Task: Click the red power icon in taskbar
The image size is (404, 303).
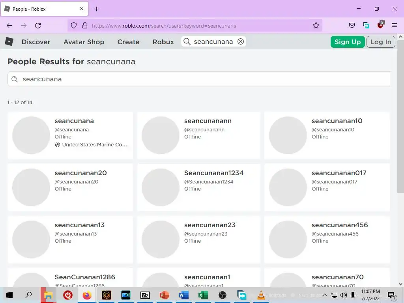Action: tap(68, 295)
